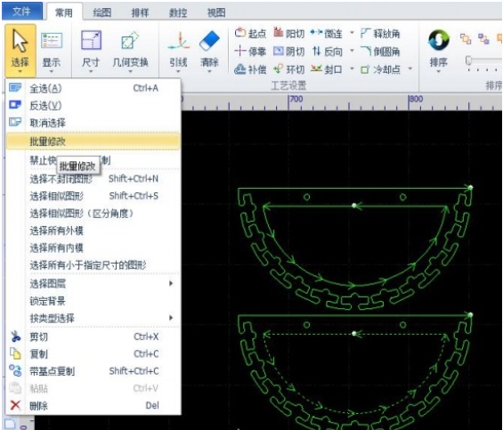Click the 700 mark on ruler

(x=296, y=99)
